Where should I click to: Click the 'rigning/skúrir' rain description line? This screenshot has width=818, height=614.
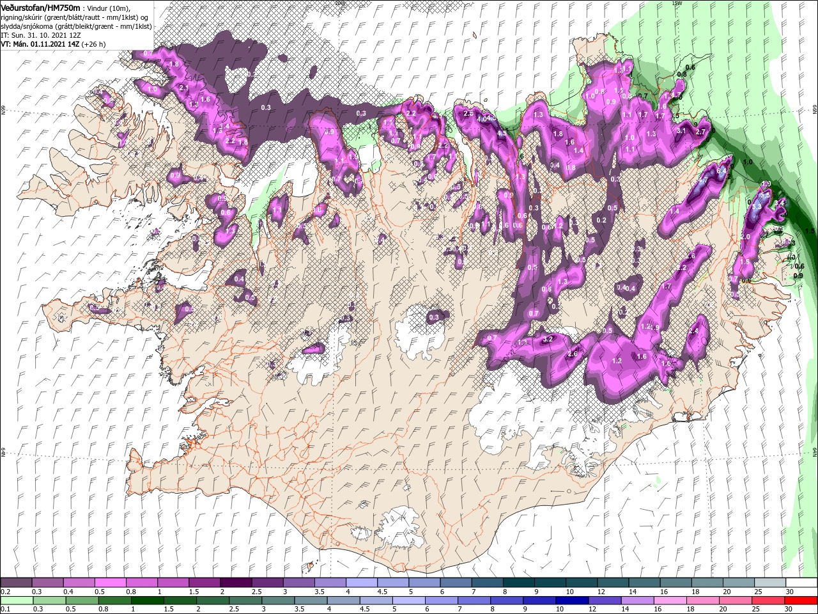pos(73,17)
